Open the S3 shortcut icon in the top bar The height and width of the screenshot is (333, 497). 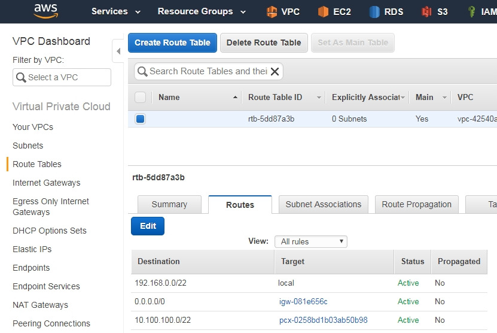click(x=426, y=12)
